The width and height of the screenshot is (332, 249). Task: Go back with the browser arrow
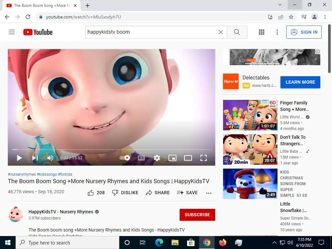[x=7, y=17]
